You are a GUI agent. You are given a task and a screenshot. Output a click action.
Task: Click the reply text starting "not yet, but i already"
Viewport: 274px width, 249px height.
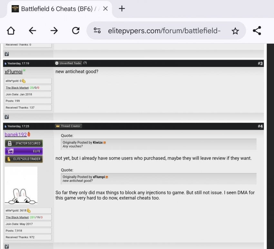(153, 158)
